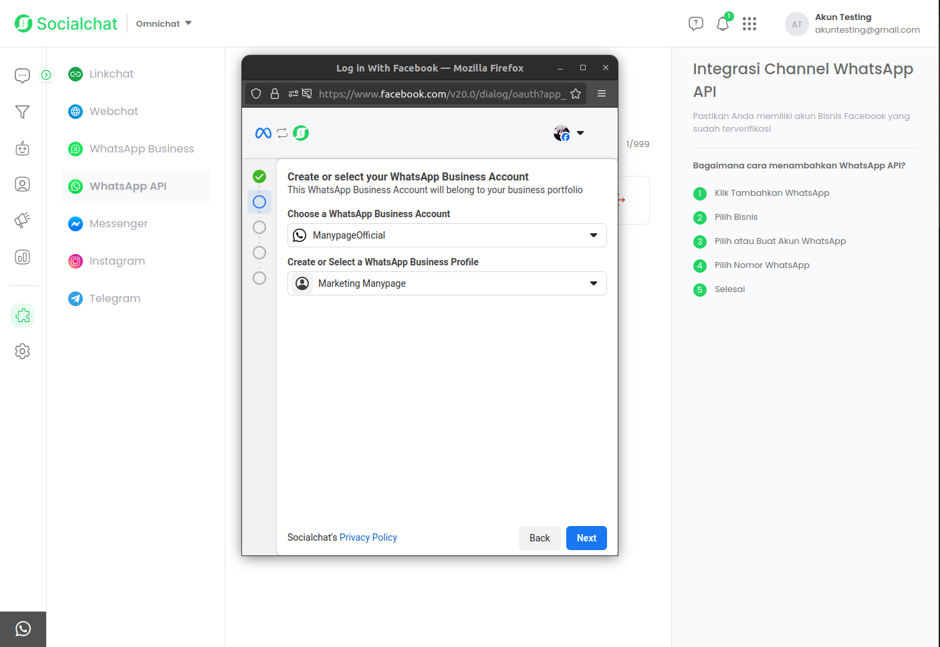Open the Privacy Policy link
The height and width of the screenshot is (647, 940).
[368, 537]
